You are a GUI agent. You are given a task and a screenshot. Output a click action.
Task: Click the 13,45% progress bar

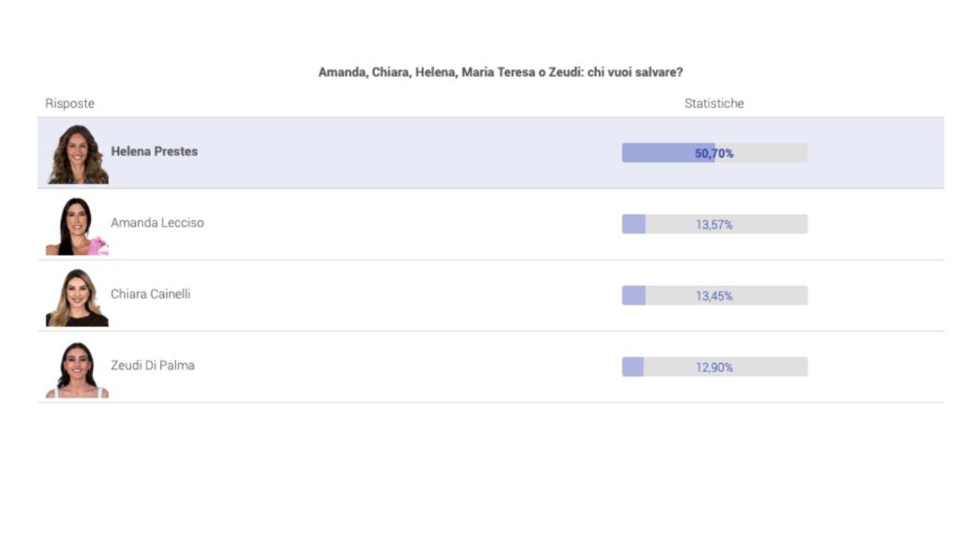pyautogui.click(x=714, y=295)
